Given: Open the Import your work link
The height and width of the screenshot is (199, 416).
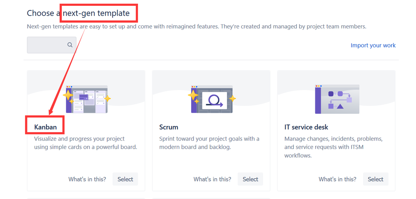Looking at the screenshot, I should 373,45.
